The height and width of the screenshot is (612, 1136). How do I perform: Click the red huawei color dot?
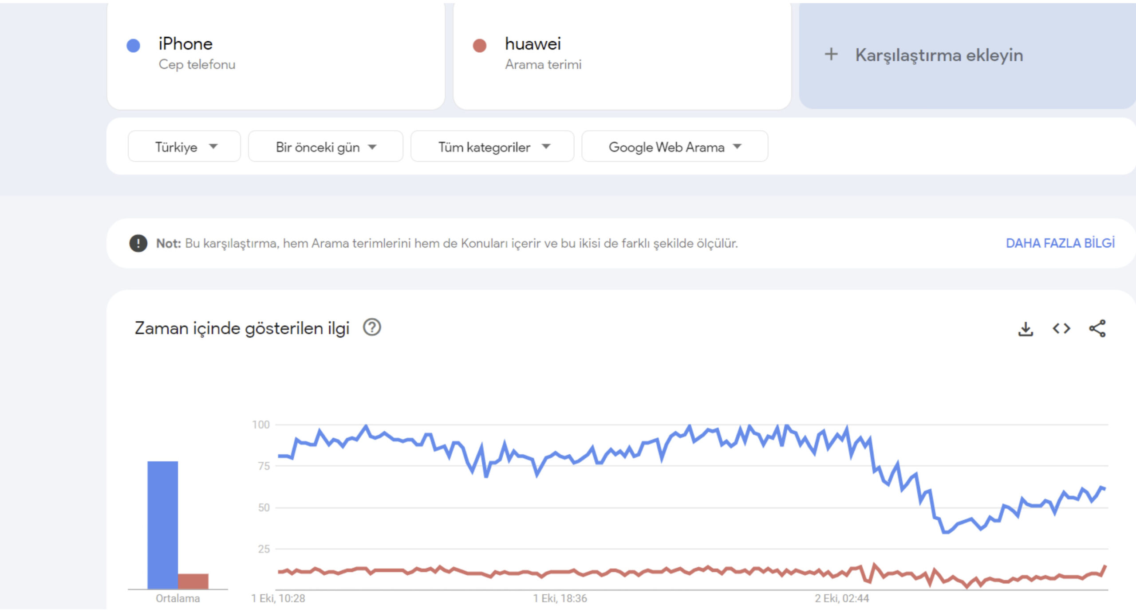[479, 45]
